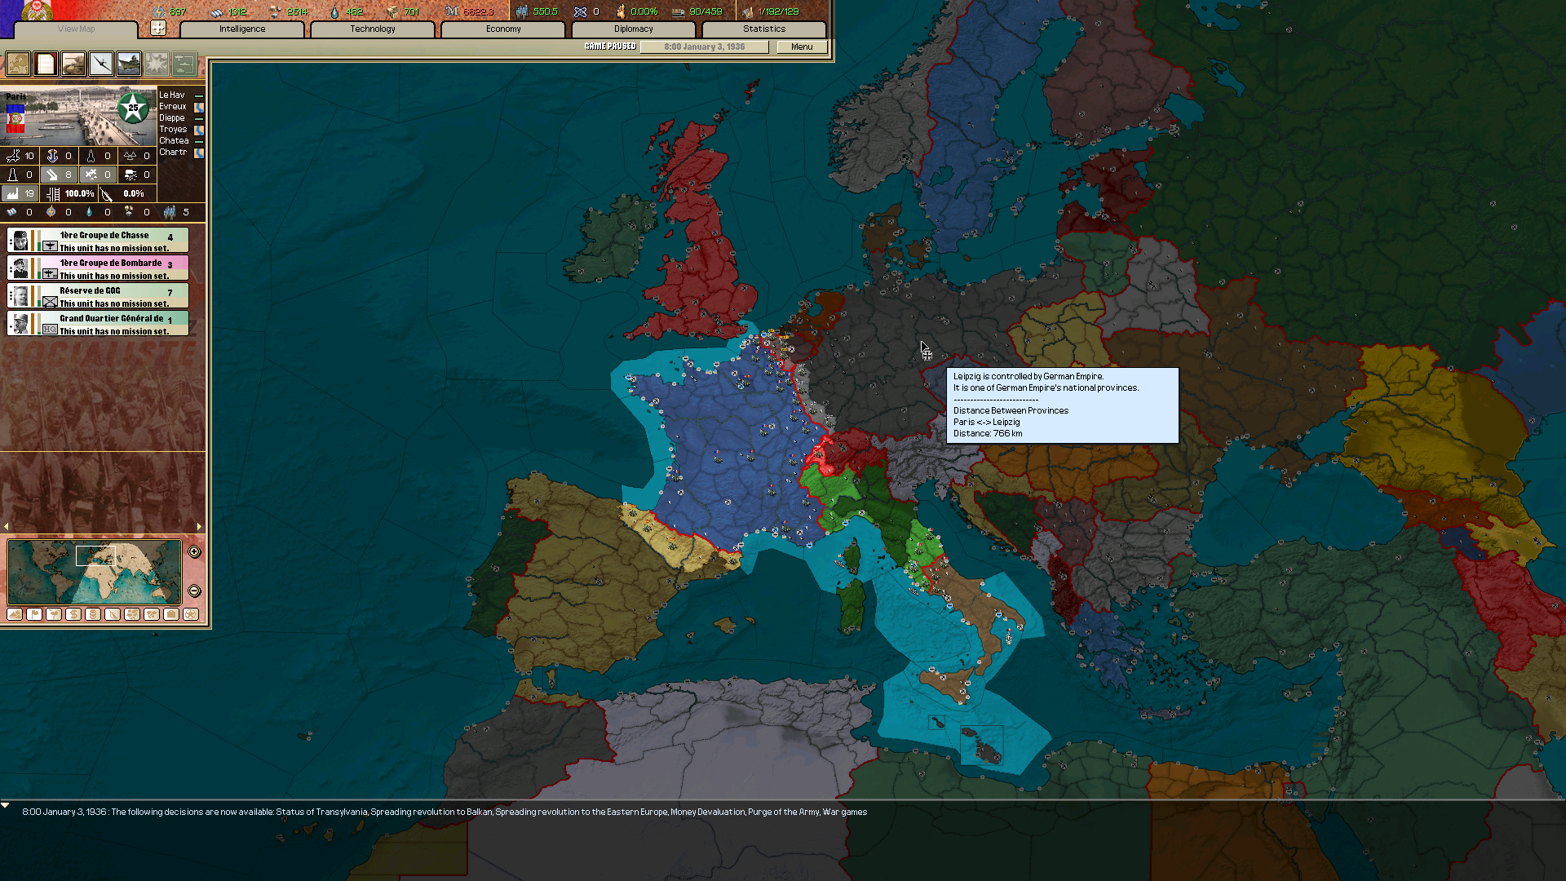The image size is (1566, 881).
Task: Show the Statistics tab
Action: 764,29
